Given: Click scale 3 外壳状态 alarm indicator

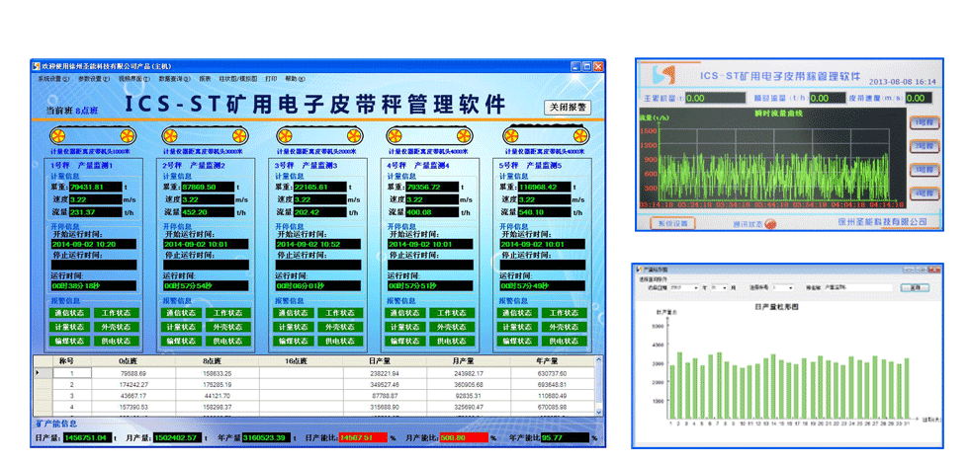Looking at the screenshot, I should click(339, 327).
